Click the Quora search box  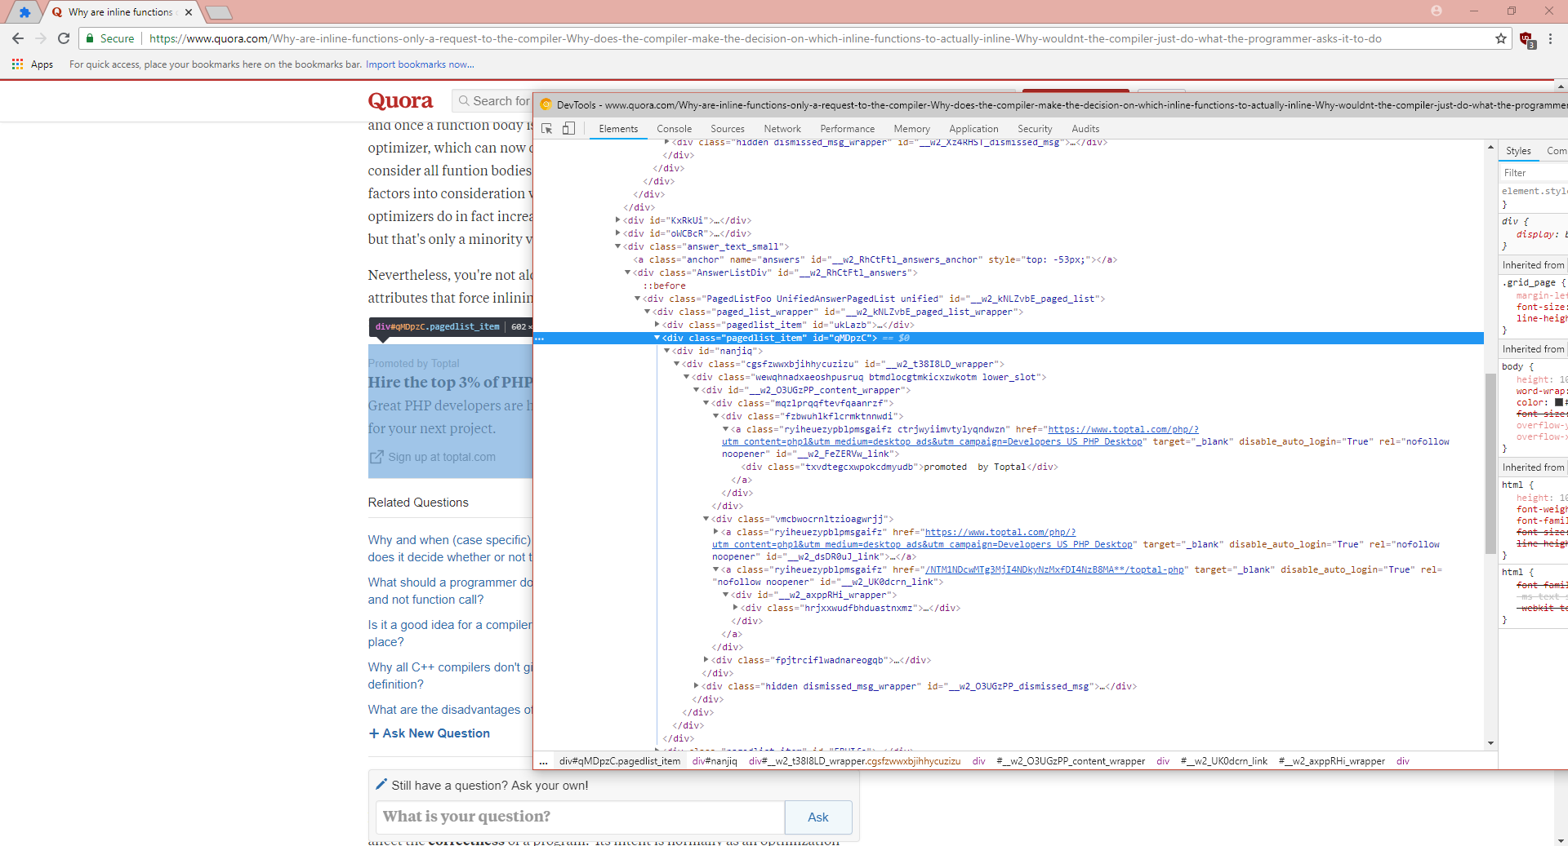tap(492, 101)
